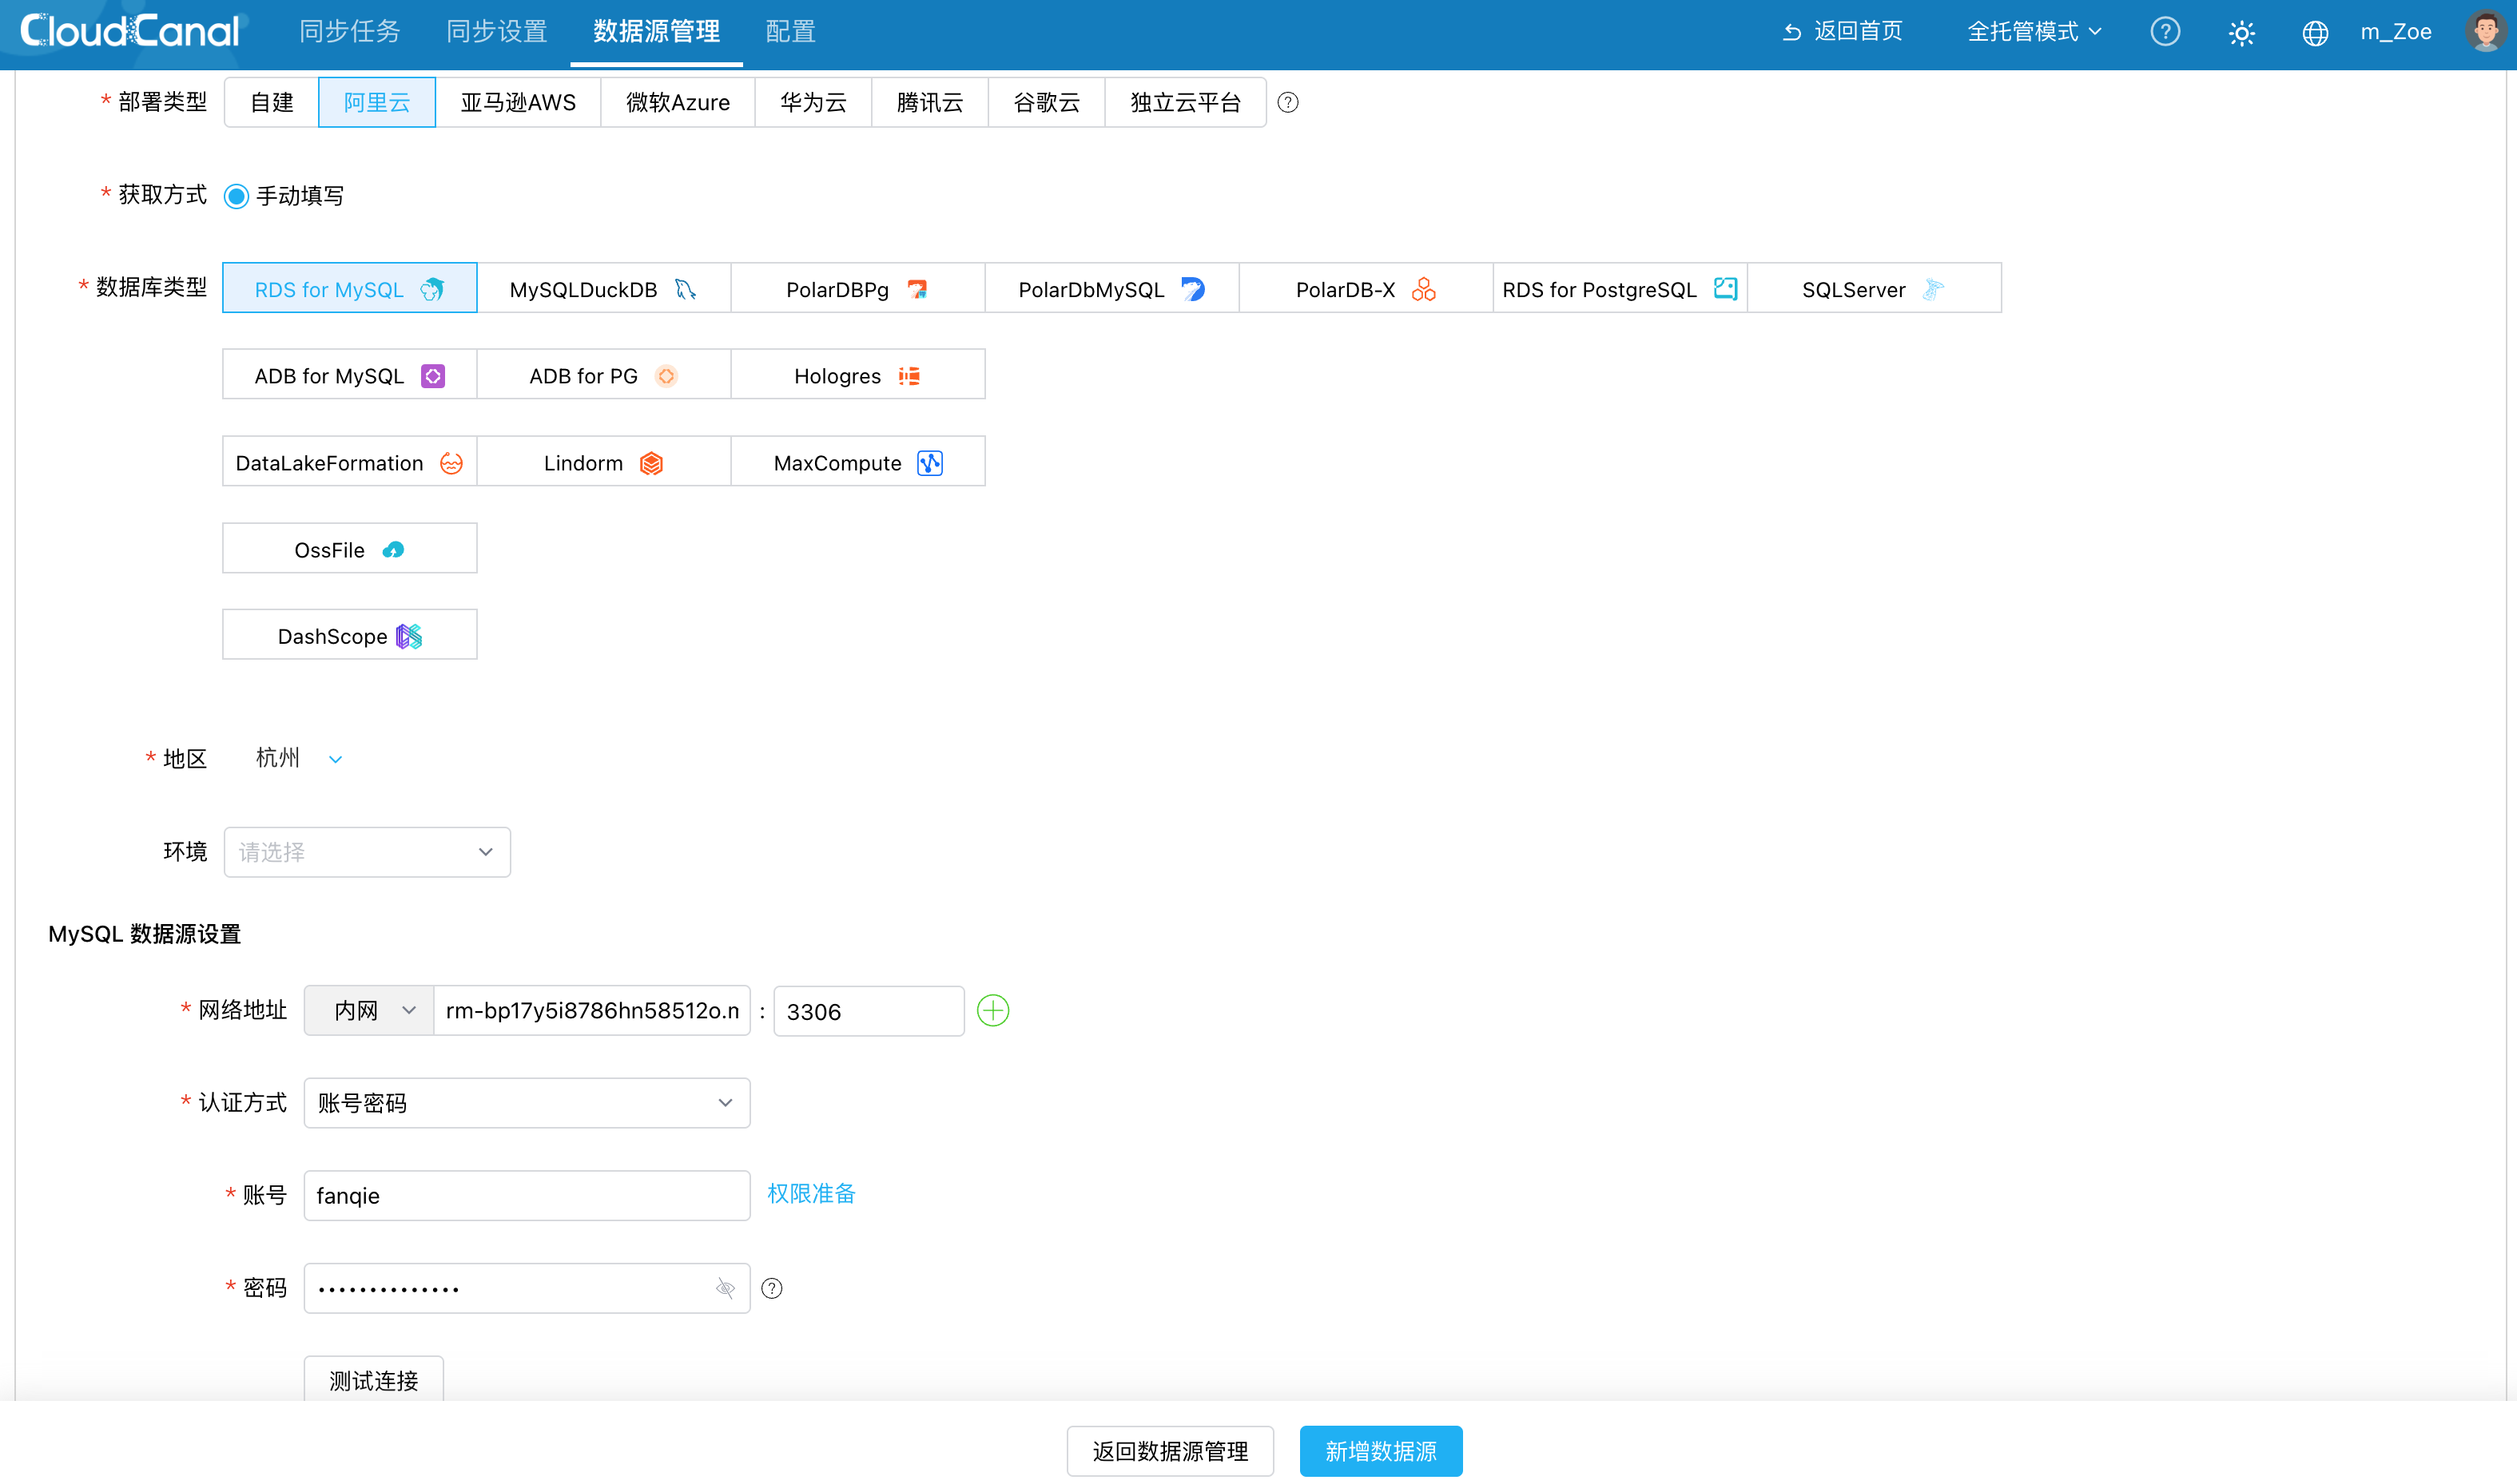Select RDS for MySQL database type
Image resolution: width=2517 pixels, height=1484 pixels.
[349, 289]
